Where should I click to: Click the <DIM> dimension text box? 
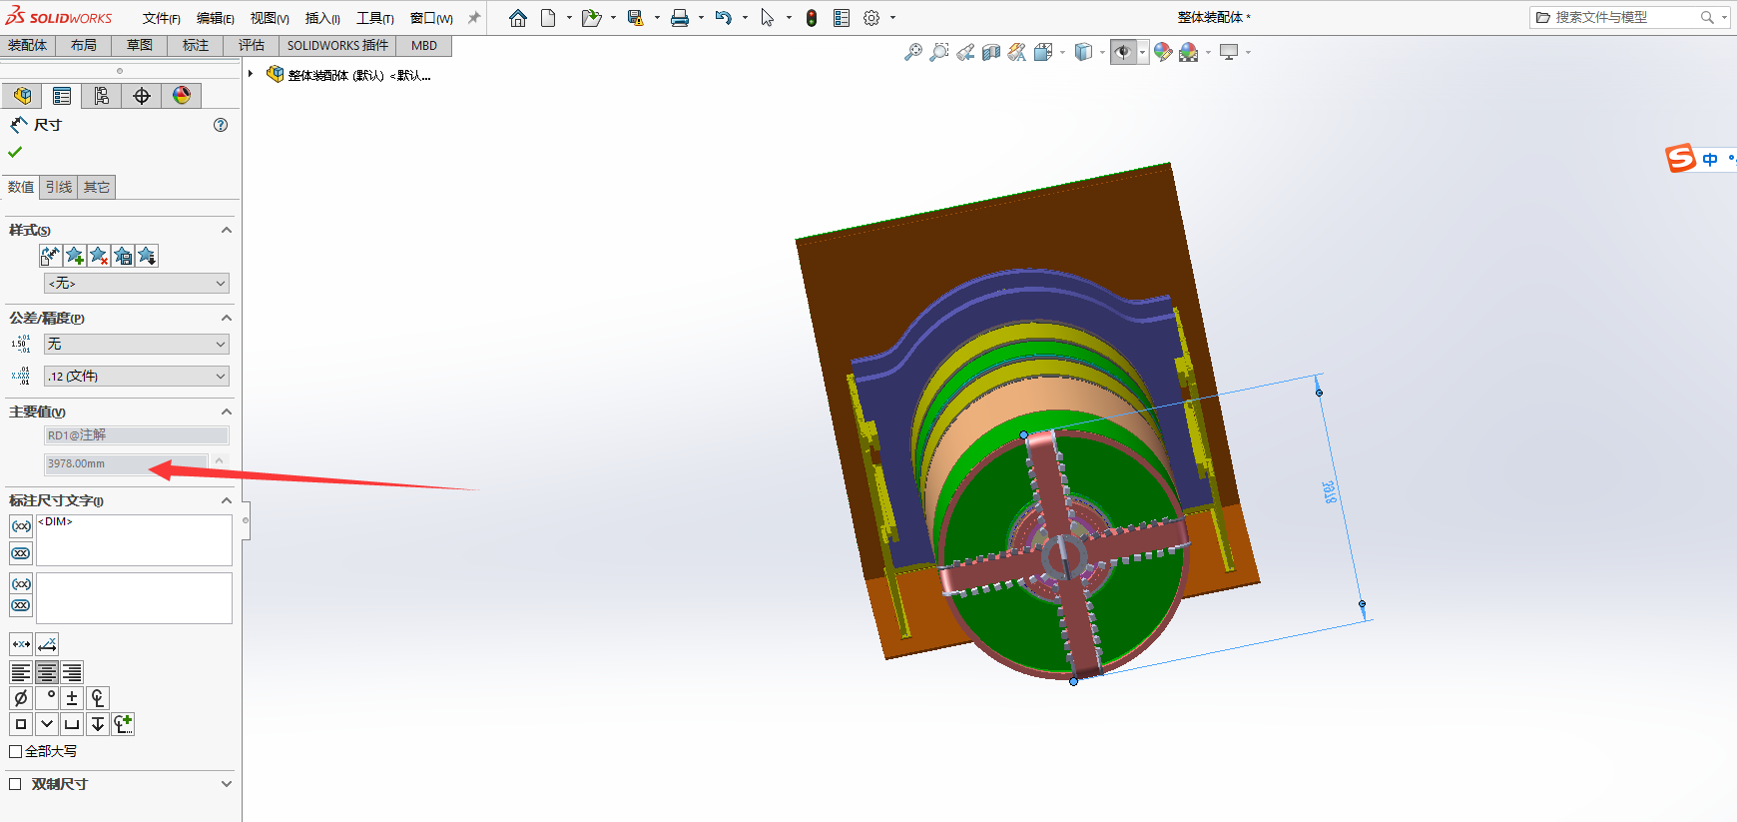click(134, 540)
